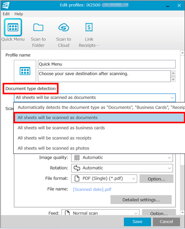Viewport: 185px width, 229px height.
Task: Click the Document type detection label
Action: pyautogui.click(x=31, y=89)
